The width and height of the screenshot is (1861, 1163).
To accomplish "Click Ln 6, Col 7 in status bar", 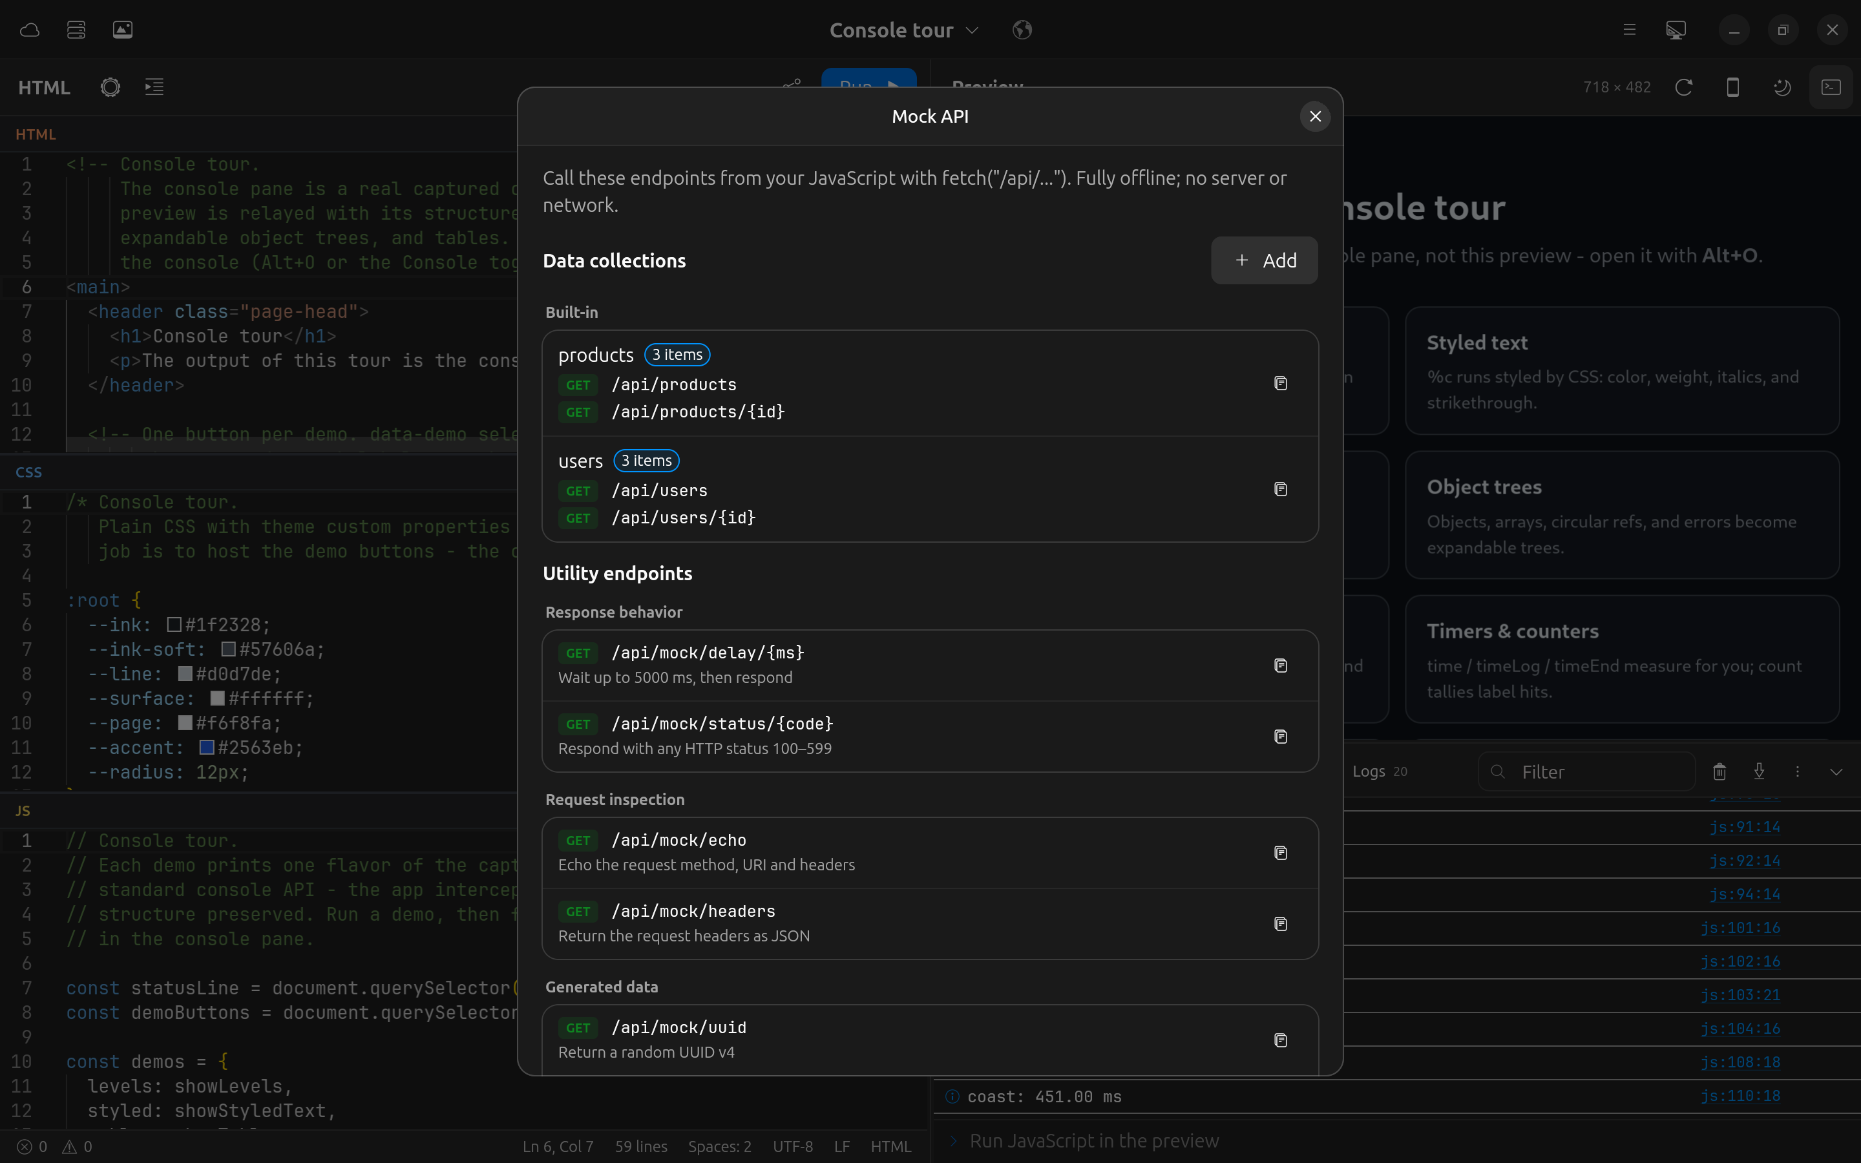I will 558,1147.
